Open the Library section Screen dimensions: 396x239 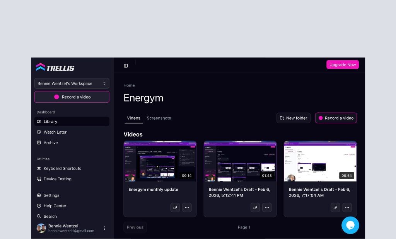(72, 122)
